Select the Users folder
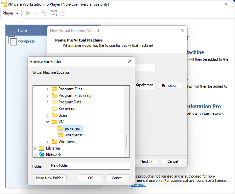Screen dimensions: 235x194 point(63,115)
